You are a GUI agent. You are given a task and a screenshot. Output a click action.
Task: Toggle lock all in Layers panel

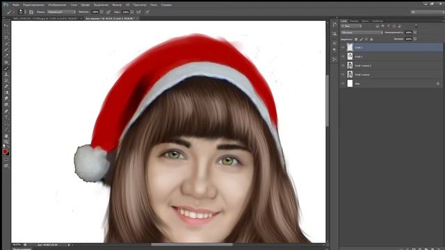371,39
